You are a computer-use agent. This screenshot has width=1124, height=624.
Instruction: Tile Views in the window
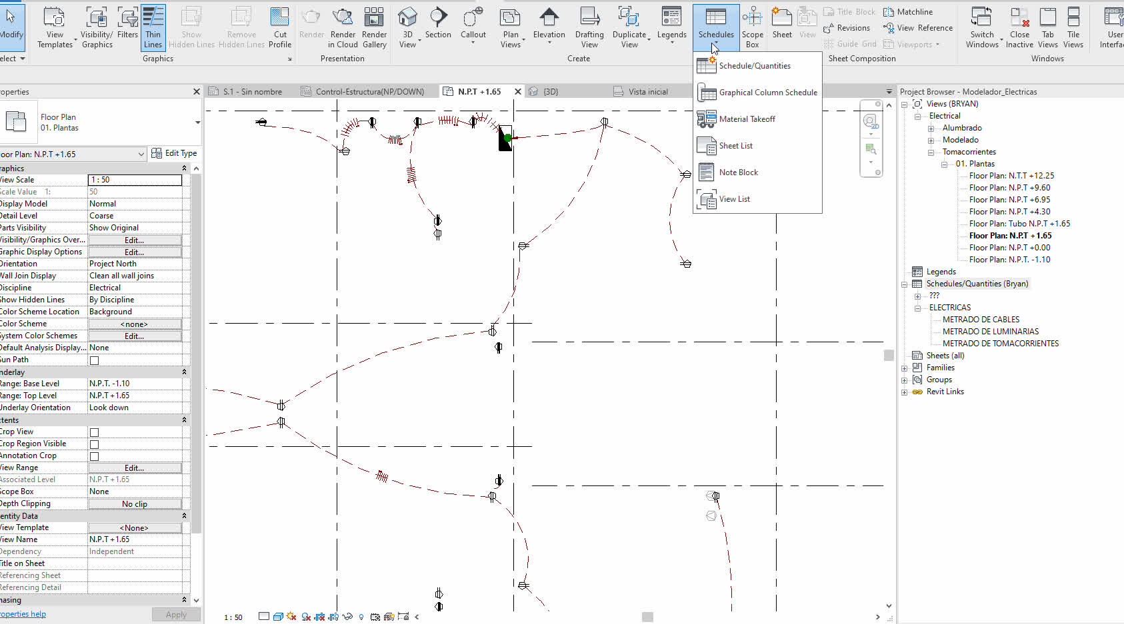(1073, 27)
